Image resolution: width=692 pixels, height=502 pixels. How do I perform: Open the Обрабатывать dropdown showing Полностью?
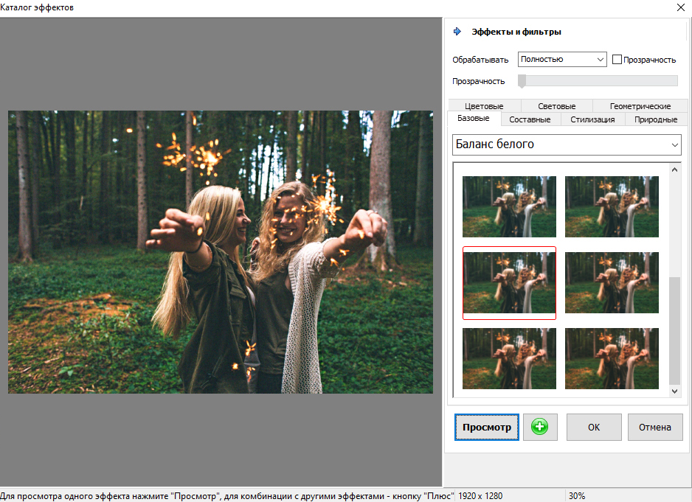pyautogui.click(x=561, y=59)
